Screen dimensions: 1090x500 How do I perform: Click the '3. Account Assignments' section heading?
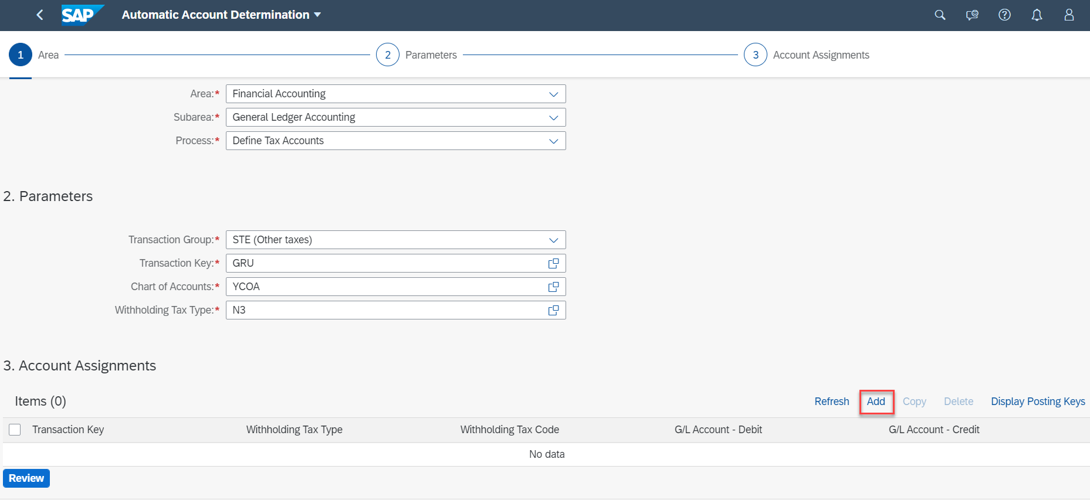pyautogui.click(x=80, y=366)
